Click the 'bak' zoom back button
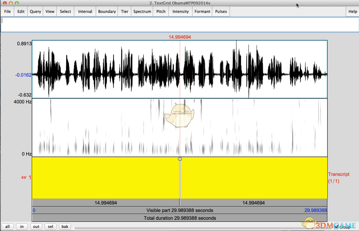The height and width of the screenshot is (231, 359). (65, 227)
